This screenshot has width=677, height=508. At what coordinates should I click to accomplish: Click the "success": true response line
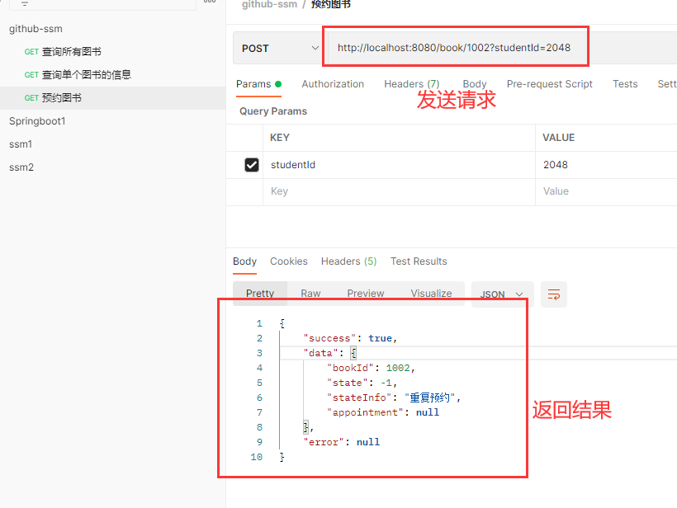350,338
